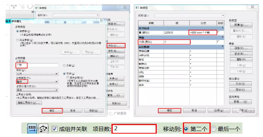Select 族参数 radio in 参数属性 dialog
The height and width of the screenshot is (137, 263).
[18, 31]
